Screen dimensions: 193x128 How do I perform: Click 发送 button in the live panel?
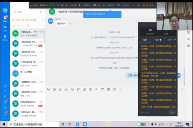coord(172,112)
